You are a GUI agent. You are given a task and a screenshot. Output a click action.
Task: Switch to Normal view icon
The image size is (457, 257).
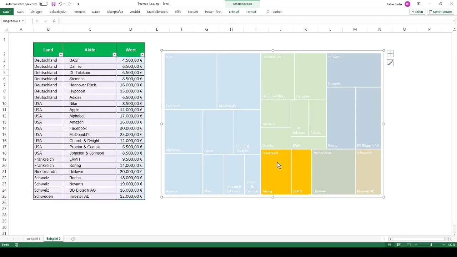coord(390,245)
